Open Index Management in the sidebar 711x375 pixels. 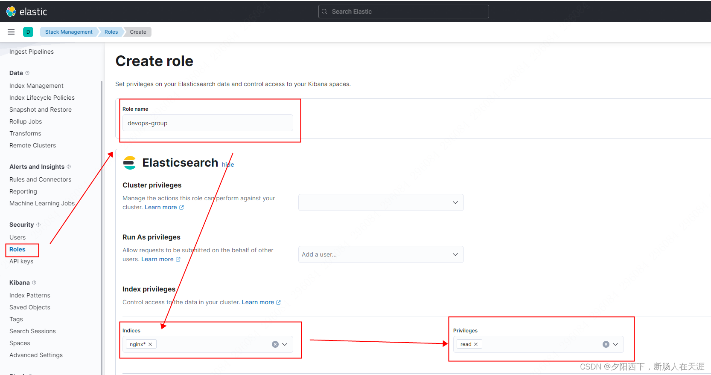tap(36, 86)
